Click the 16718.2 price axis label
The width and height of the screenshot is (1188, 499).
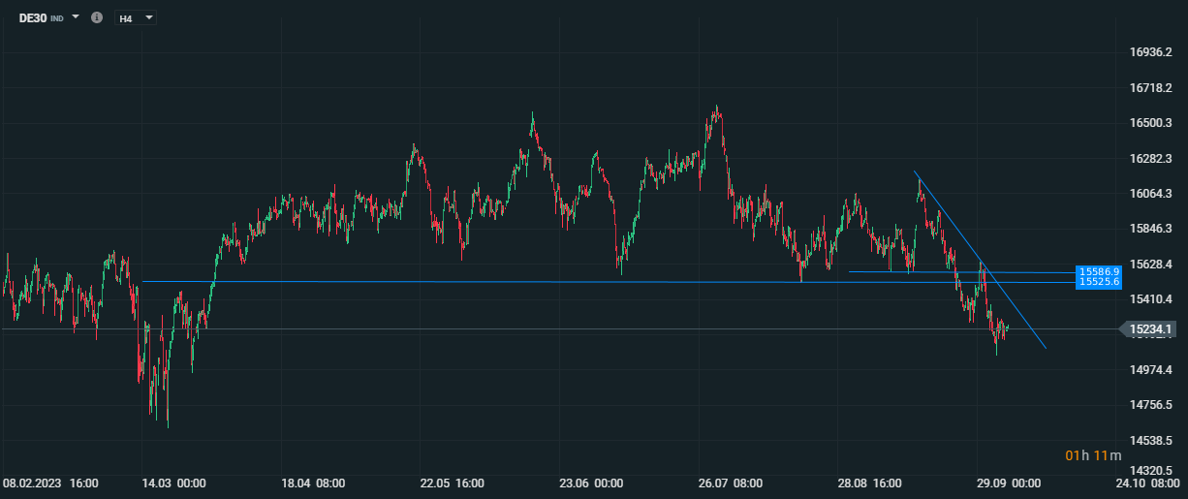1150,88
